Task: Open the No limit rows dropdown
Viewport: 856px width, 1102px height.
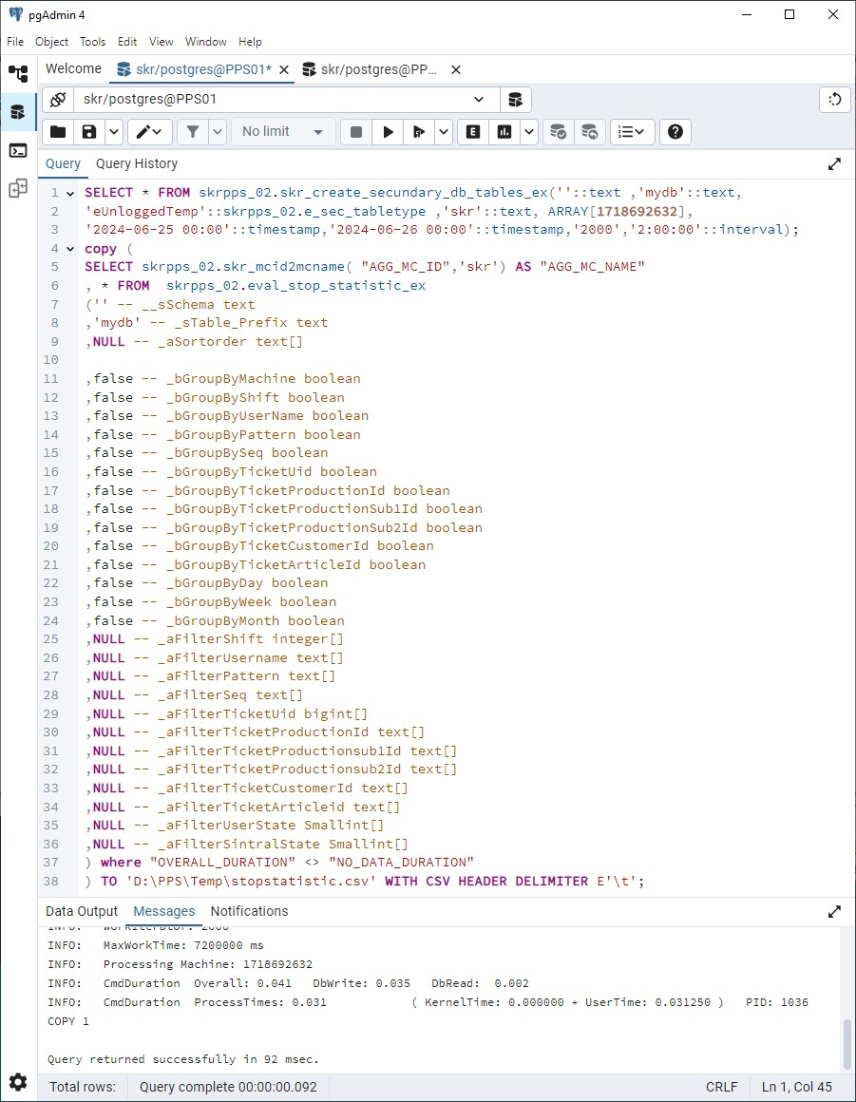Action: (282, 131)
